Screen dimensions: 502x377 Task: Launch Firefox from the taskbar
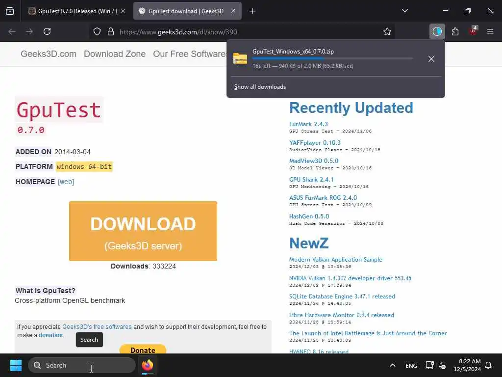tap(148, 365)
